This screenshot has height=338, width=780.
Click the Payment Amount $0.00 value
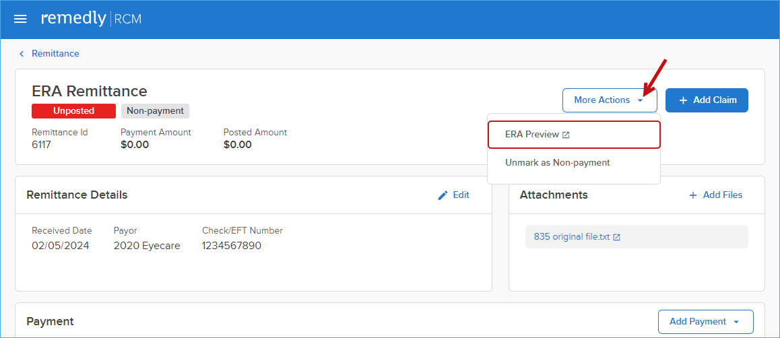point(135,145)
